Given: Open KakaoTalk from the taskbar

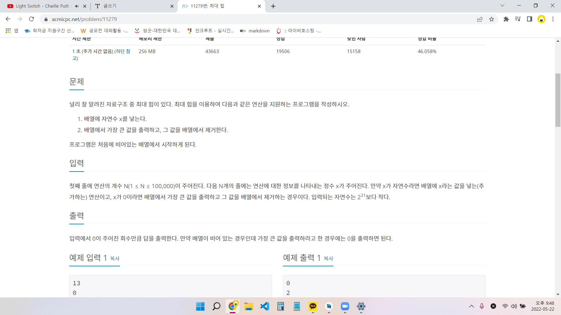Looking at the screenshot, I should (x=313, y=306).
